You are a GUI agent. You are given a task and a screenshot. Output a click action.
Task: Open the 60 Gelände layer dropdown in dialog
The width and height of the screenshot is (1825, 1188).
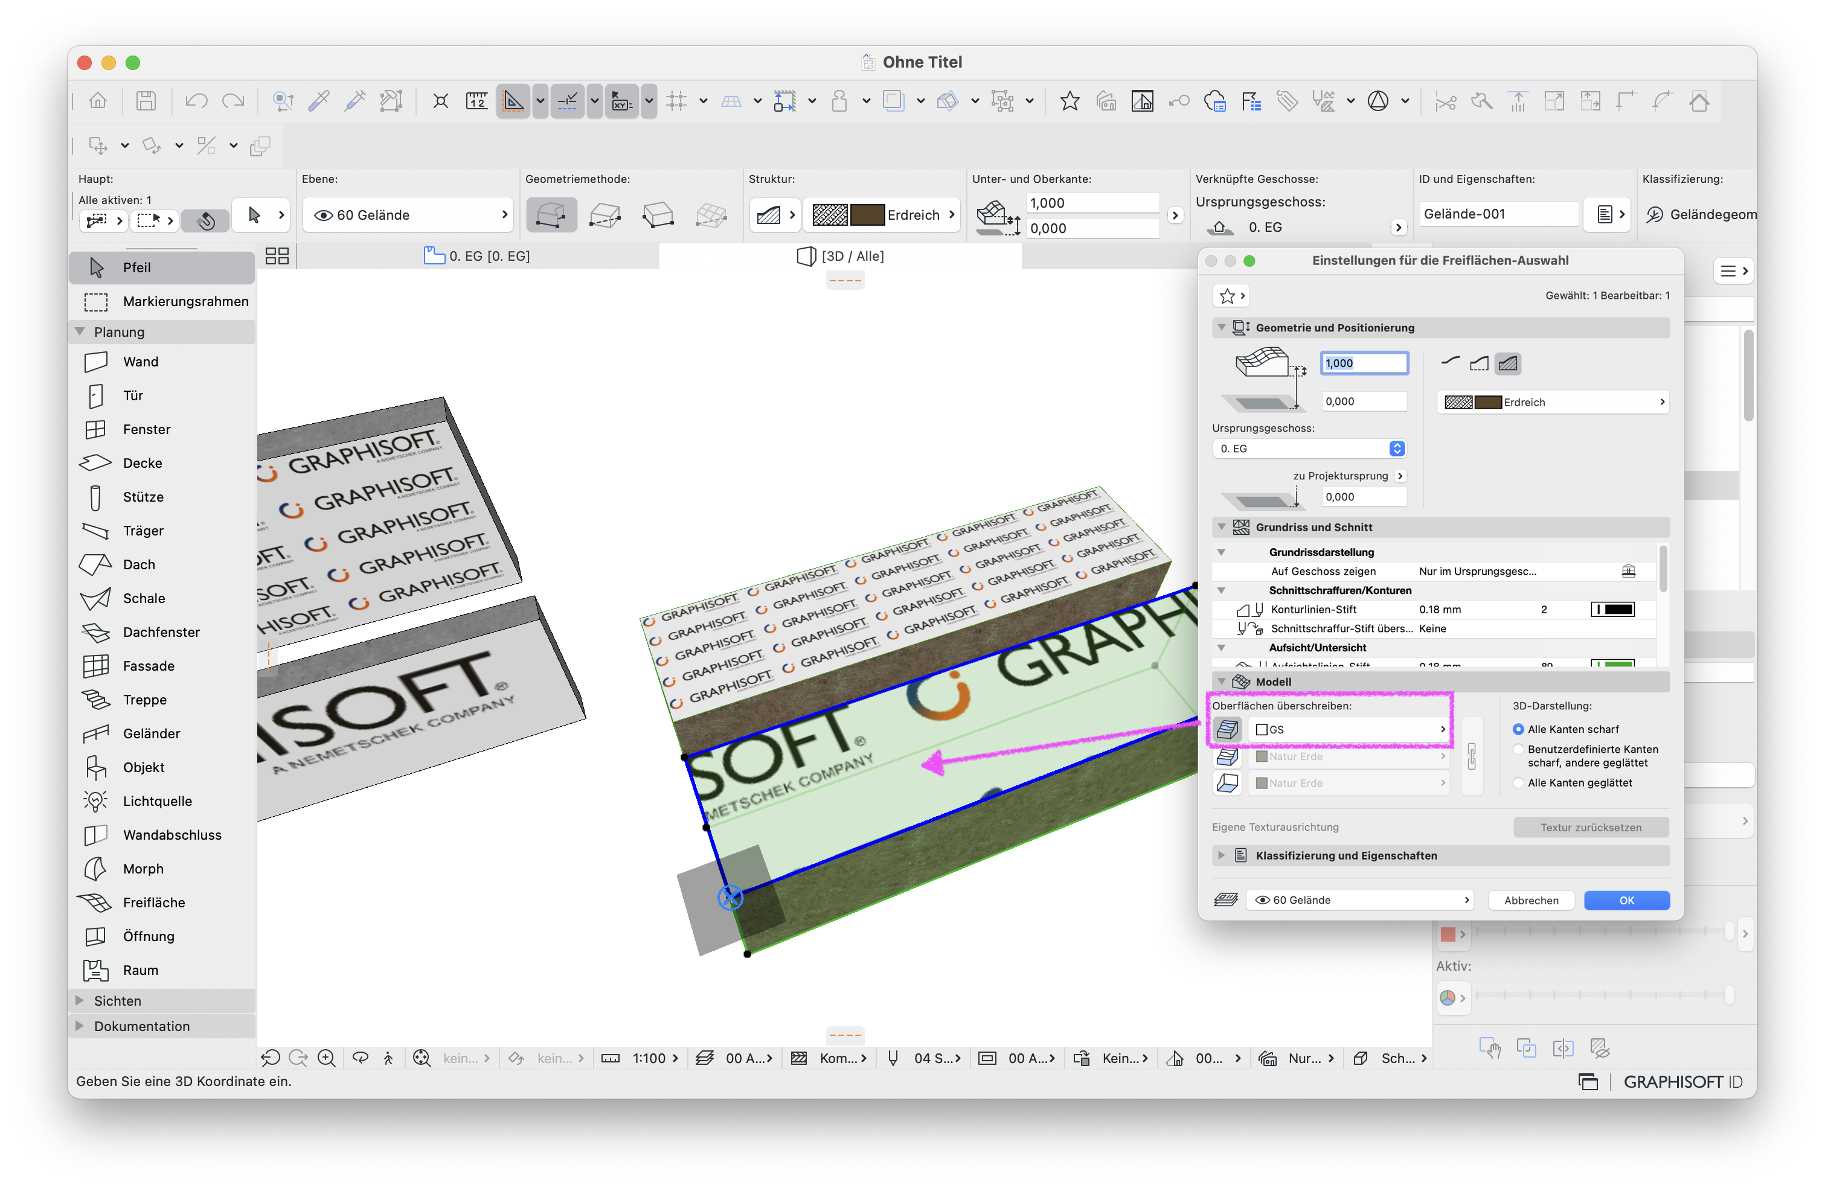tap(1359, 900)
